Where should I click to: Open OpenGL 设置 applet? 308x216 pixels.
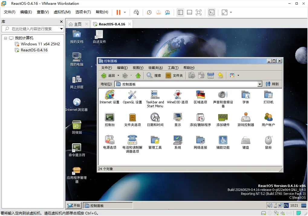pos(132,97)
